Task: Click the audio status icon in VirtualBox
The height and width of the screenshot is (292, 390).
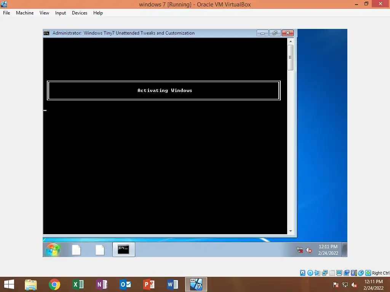Action: [317, 273]
